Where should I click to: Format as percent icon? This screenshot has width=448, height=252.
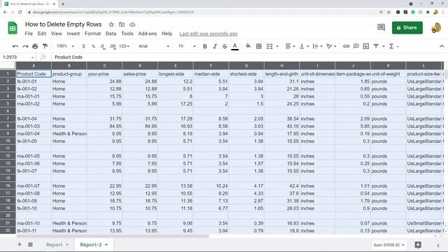93,46
